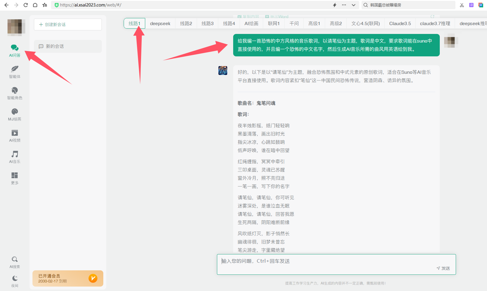Click the 歌词： heading
This screenshot has height=291, width=487.
(243, 114)
